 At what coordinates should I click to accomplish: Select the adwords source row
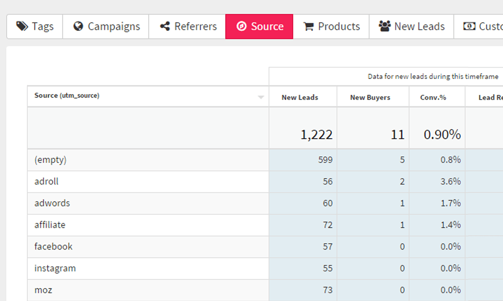pyautogui.click(x=265, y=203)
